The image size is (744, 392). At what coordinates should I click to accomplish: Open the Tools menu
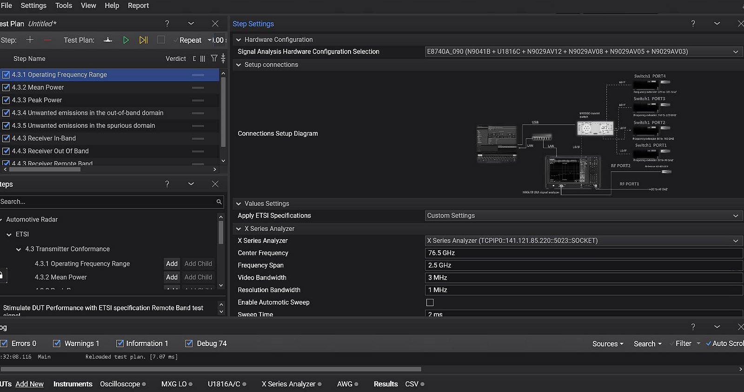[64, 6]
